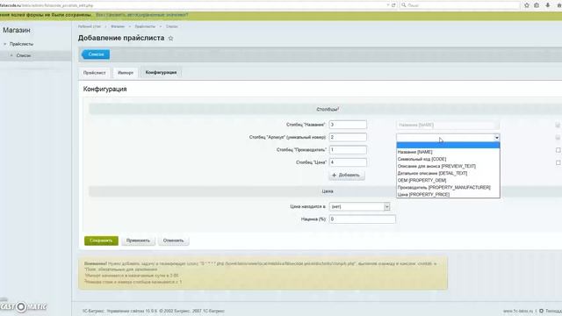Open the address bar history dropdown arrow
The width and height of the screenshot is (562, 316).
click(388, 5)
